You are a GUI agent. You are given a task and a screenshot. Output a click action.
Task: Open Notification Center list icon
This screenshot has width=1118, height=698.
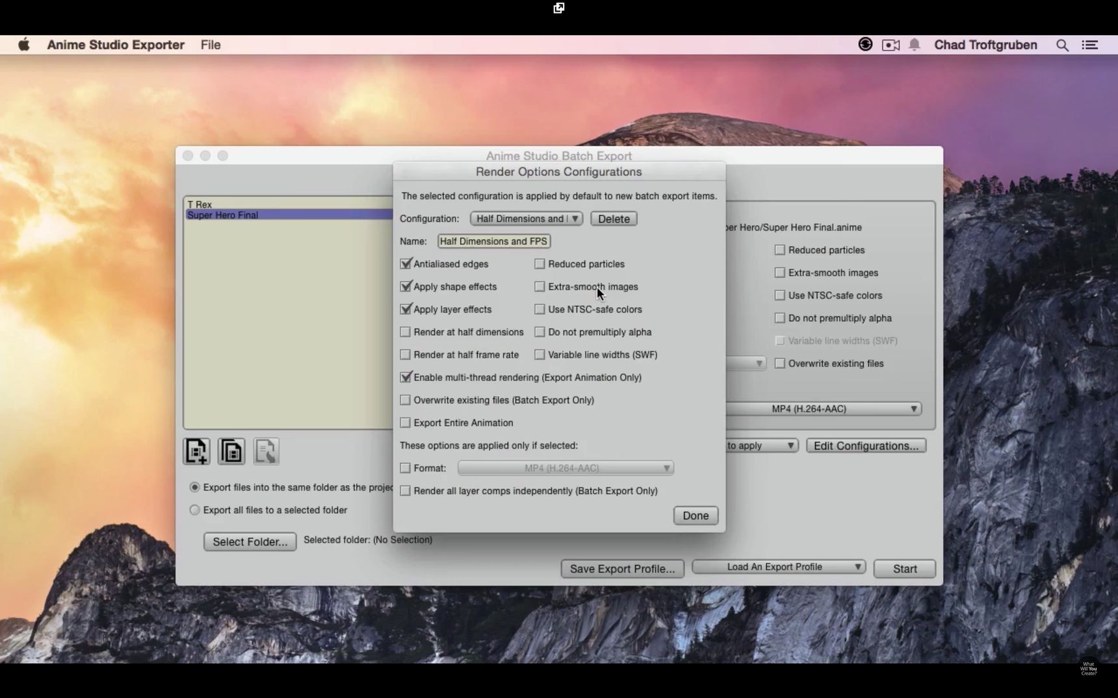pos(1089,45)
